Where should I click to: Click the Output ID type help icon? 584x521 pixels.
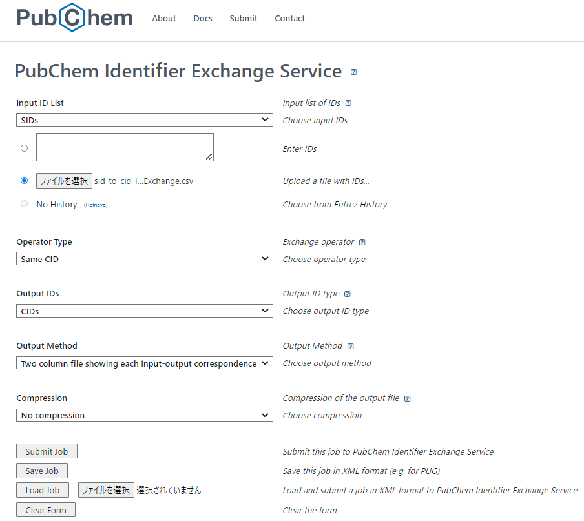pos(347,293)
